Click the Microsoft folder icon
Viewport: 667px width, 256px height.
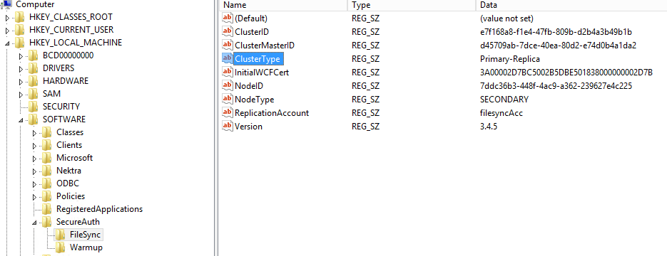(47, 158)
